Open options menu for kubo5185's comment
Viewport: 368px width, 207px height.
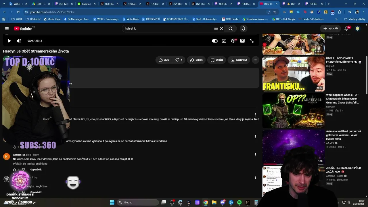pos(255,155)
